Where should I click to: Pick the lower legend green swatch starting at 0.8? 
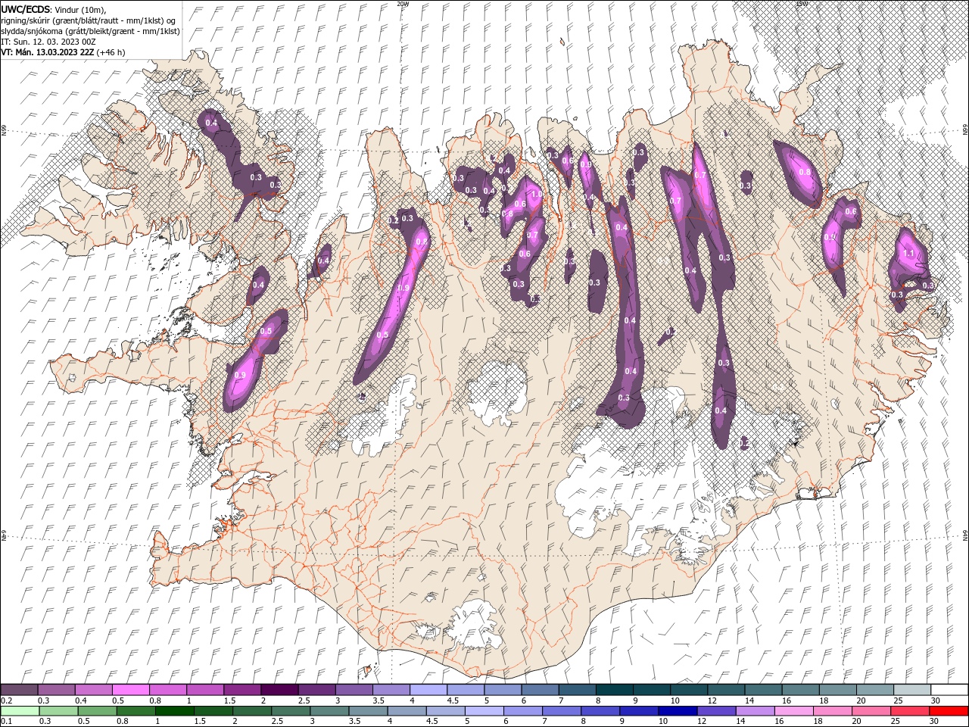pyautogui.click(x=136, y=711)
